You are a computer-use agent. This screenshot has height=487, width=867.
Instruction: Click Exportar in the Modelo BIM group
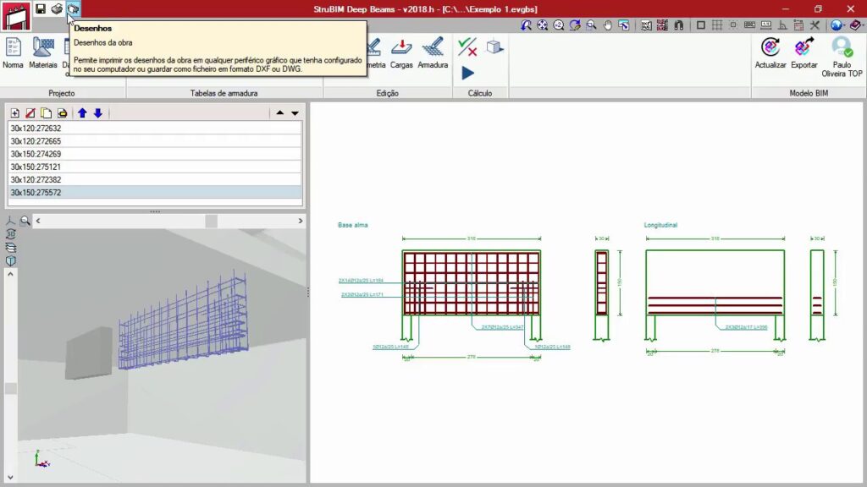(804, 52)
